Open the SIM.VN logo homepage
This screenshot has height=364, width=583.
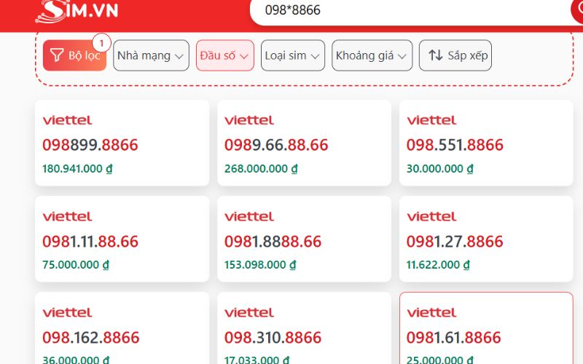pyautogui.click(x=77, y=11)
